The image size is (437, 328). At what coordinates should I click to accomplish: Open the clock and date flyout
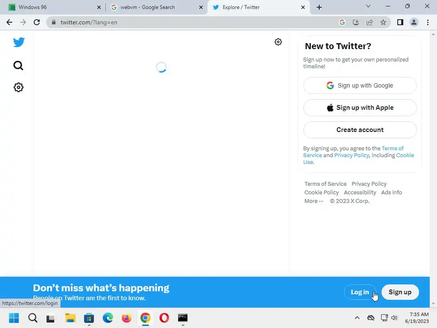coord(417,318)
